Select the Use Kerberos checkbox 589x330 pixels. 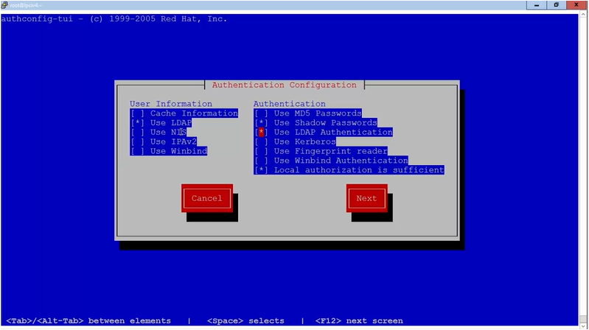[x=261, y=141]
